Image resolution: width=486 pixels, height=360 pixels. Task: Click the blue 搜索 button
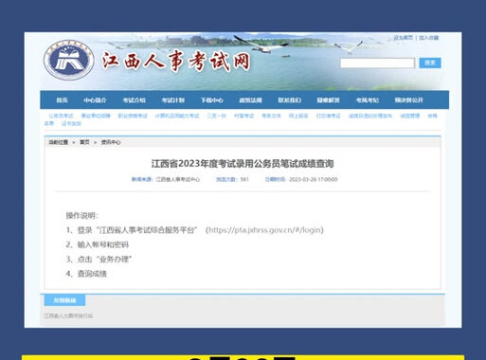430,63
